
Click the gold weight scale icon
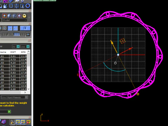(x=12, y=122)
